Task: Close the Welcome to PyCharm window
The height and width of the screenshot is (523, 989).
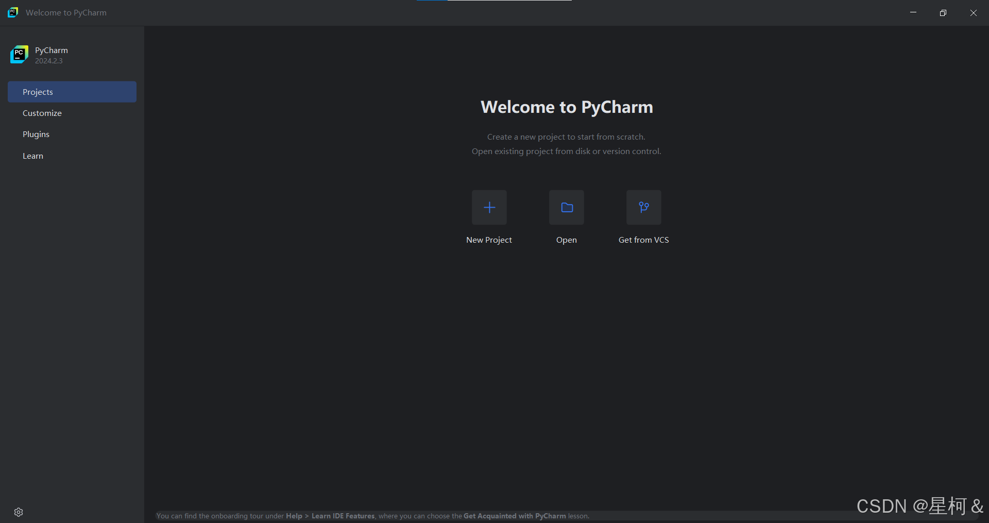Action: tap(974, 12)
